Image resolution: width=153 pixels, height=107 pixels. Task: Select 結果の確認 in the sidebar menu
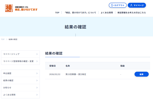tap(8, 81)
